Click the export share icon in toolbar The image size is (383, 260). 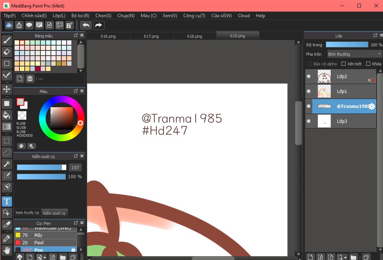click(x=19, y=25)
